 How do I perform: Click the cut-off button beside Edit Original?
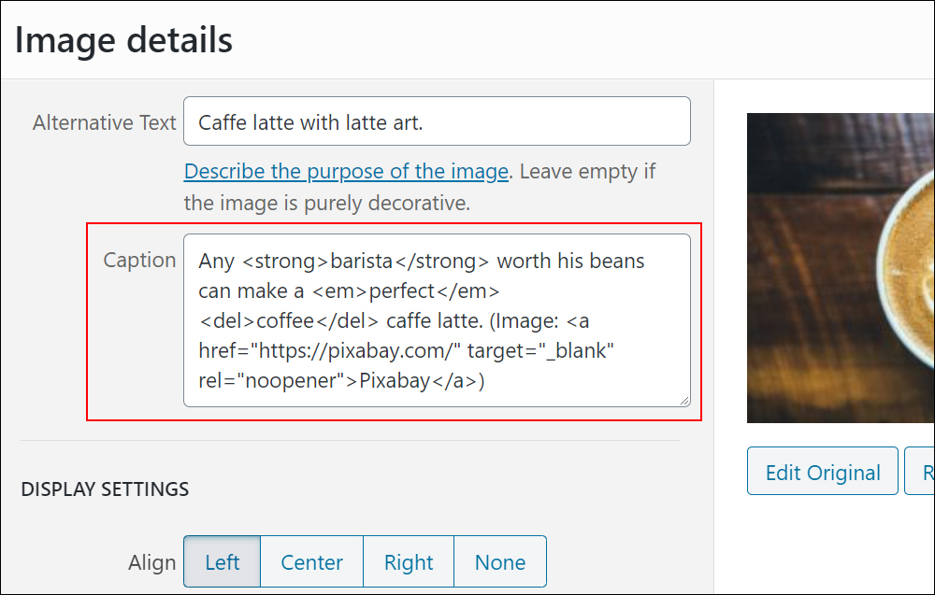(x=920, y=471)
